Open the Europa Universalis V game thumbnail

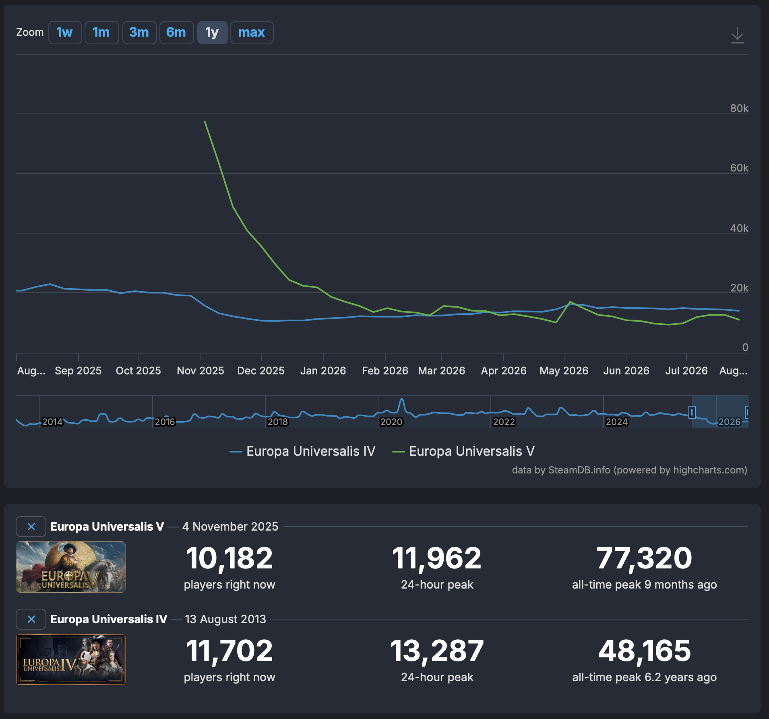click(71, 567)
